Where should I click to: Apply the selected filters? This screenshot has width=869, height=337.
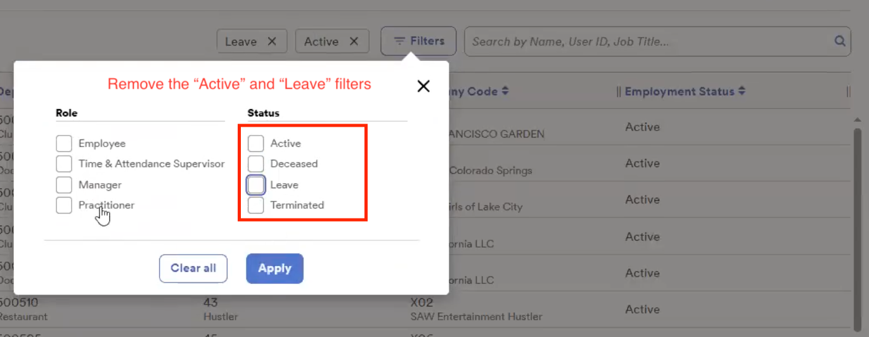(274, 269)
